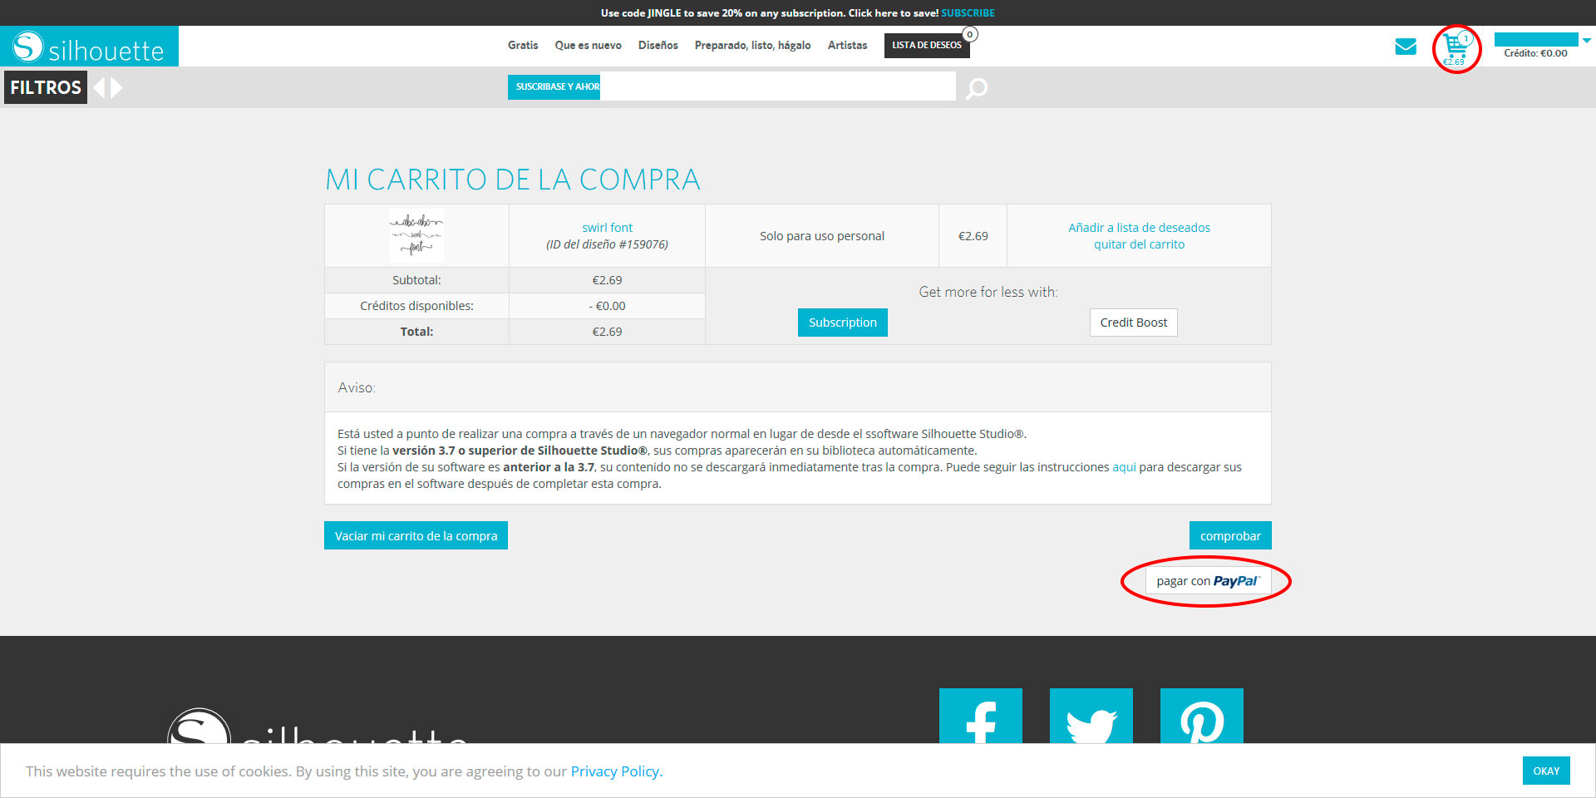Click Vaciar mi carrito de la compra
Image resolution: width=1596 pixels, height=798 pixels.
tap(416, 535)
